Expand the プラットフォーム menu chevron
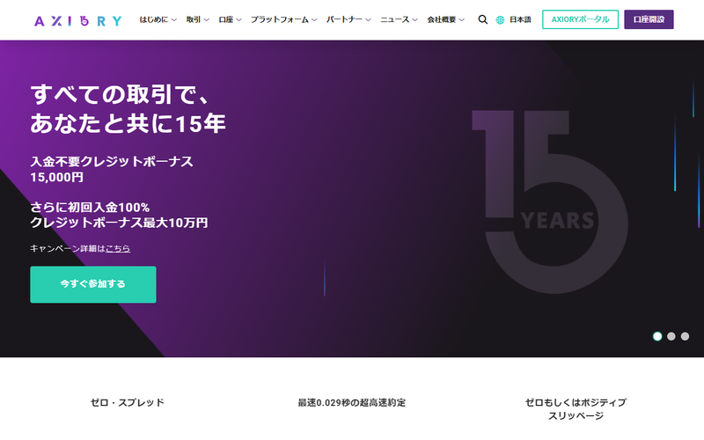The height and width of the screenshot is (440, 704). [x=314, y=19]
